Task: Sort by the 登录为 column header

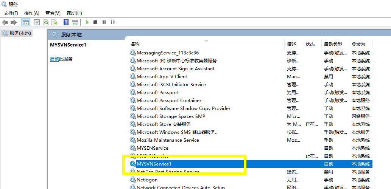Action: 358,44
